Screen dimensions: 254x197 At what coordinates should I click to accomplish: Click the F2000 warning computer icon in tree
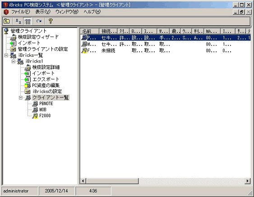coord(35,116)
